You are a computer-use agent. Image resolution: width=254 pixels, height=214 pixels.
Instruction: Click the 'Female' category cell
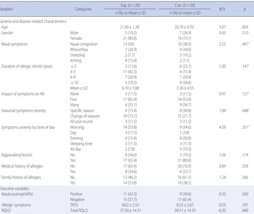point(76,38)
